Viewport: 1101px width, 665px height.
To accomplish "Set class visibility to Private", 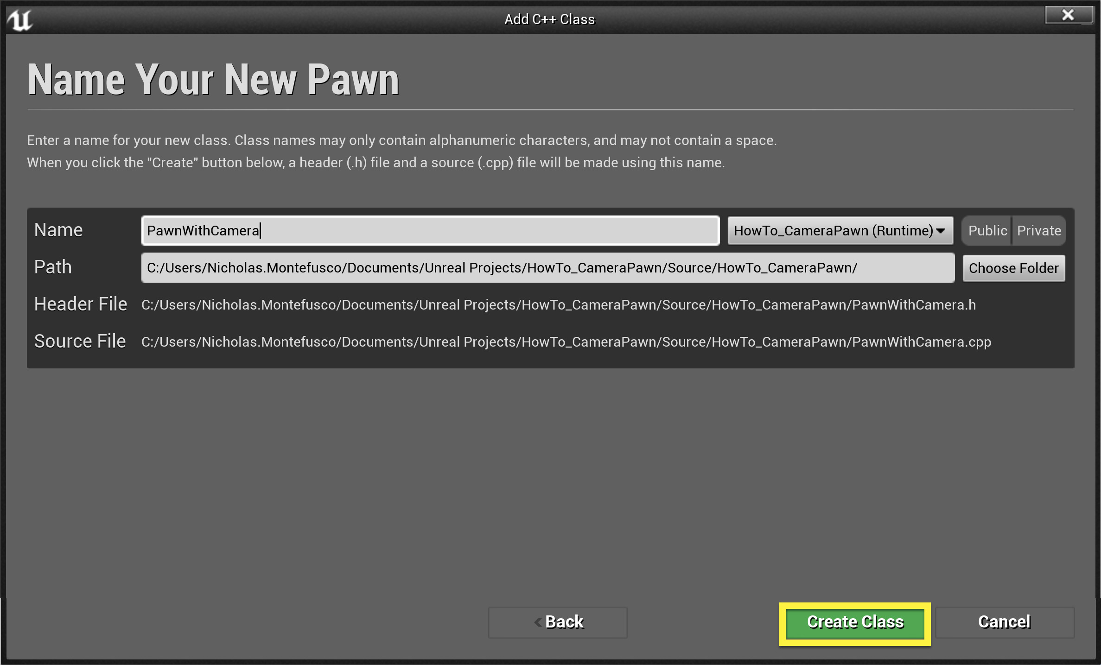I will (1038, 230).
